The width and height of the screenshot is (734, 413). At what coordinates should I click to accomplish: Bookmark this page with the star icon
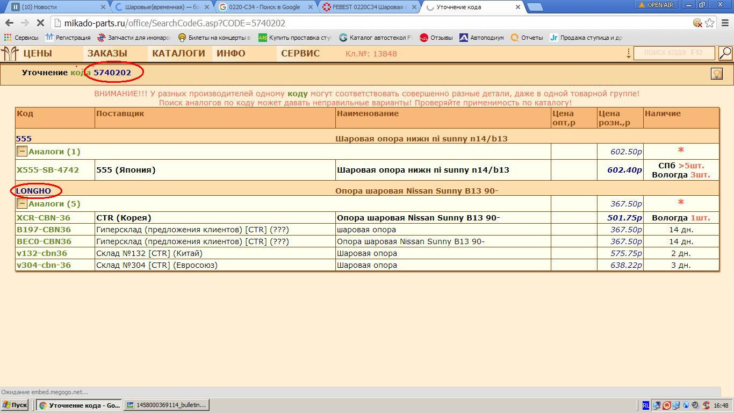[x=710, y=23]
